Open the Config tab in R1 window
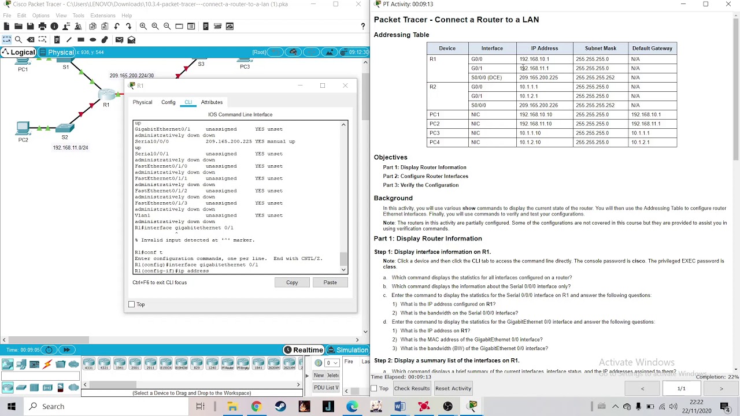Screen dimensions: 740x416 (168, 102)
